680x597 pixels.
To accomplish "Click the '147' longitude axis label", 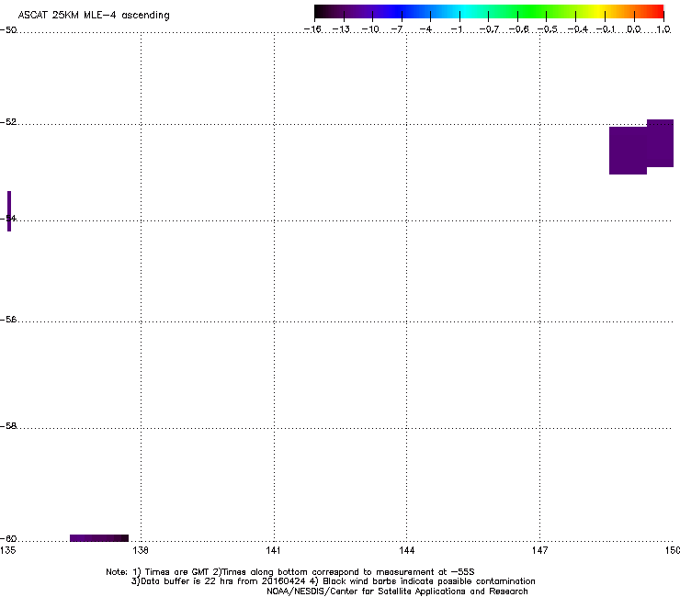I will (539, 550).
